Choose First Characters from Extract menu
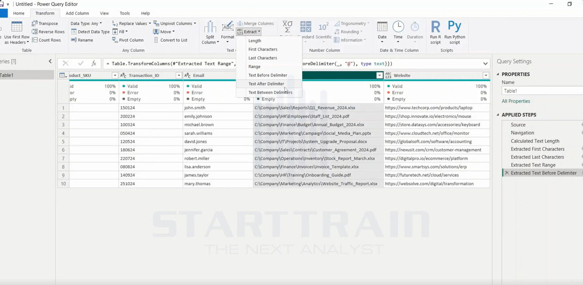 (269, 49)
